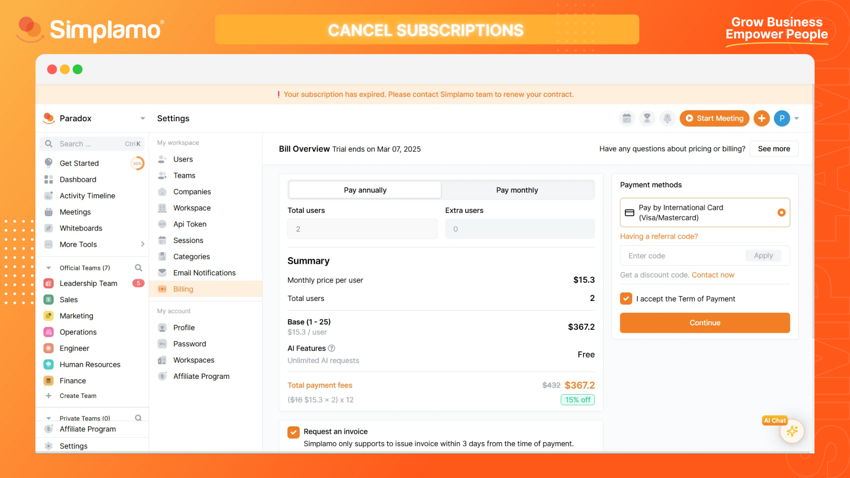Open the hourglass timer icon
The height and width of the screenshot is (478, 850).
647,118
